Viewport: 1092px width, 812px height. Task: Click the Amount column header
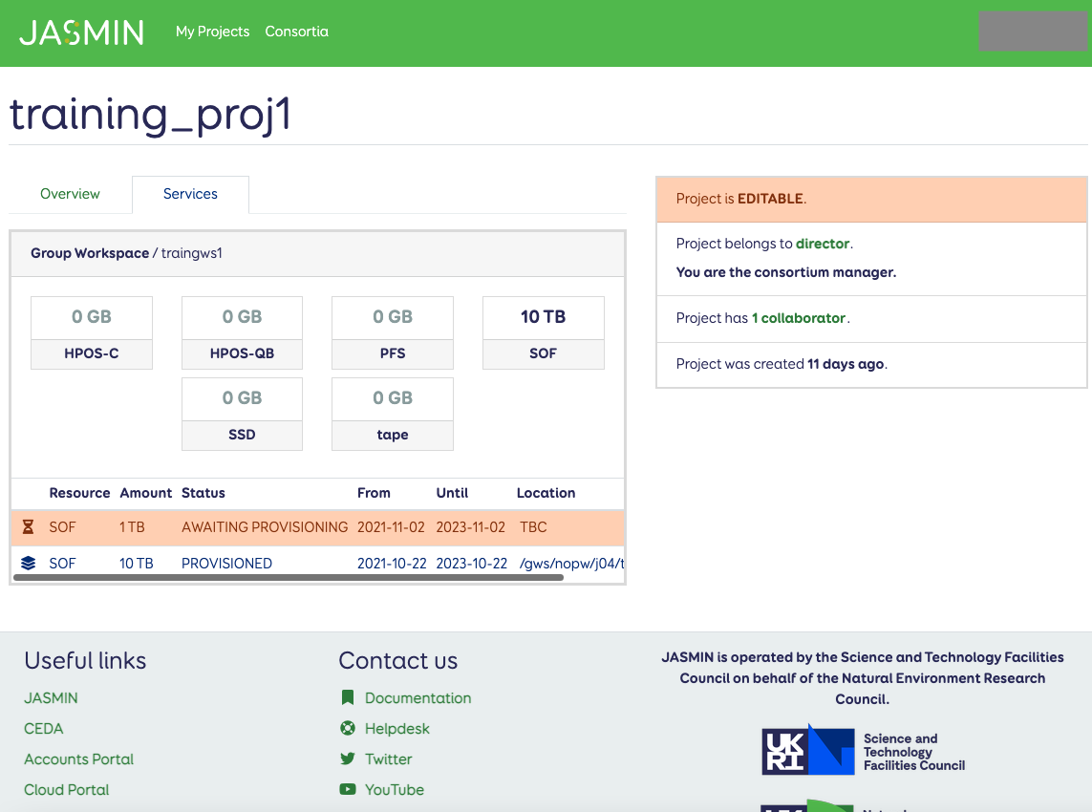(145, 493)
